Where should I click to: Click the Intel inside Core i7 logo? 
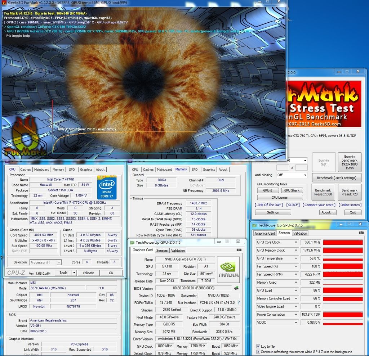107,188
